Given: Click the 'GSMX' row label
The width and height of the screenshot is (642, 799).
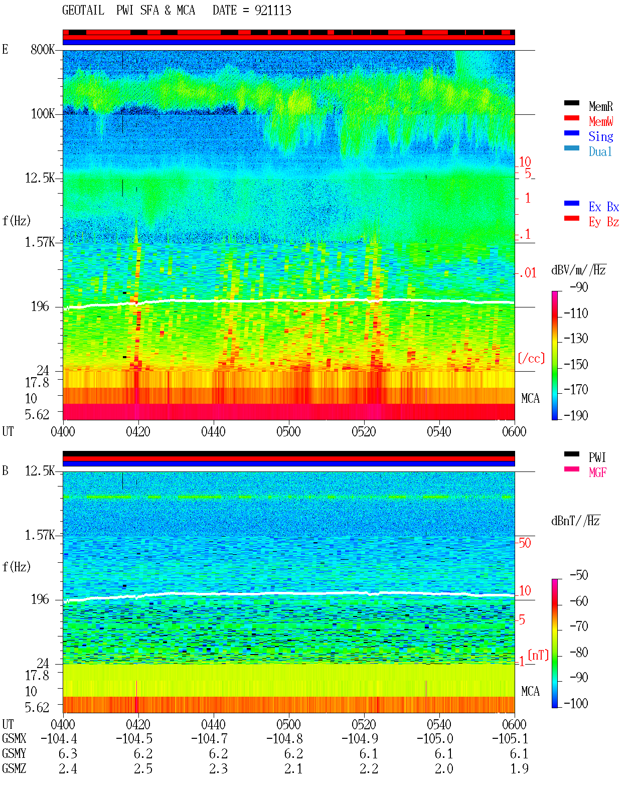Looking at the screenshot, I should pyautogui.click(x=14, y=739).
